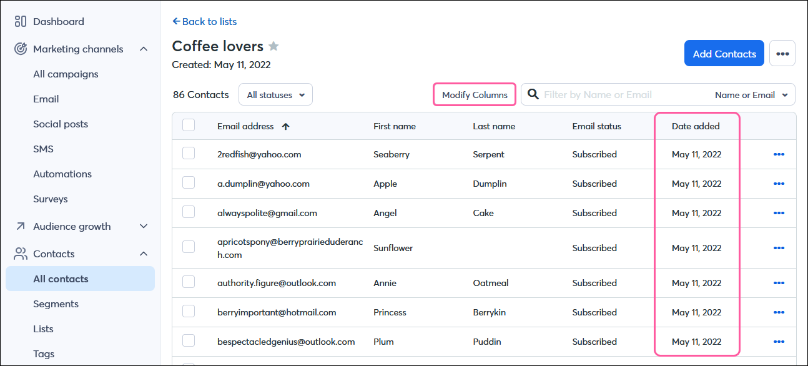Open Tags in sidebar
The height and width of the screenshot is (366, 808).
tap(44, 354)
